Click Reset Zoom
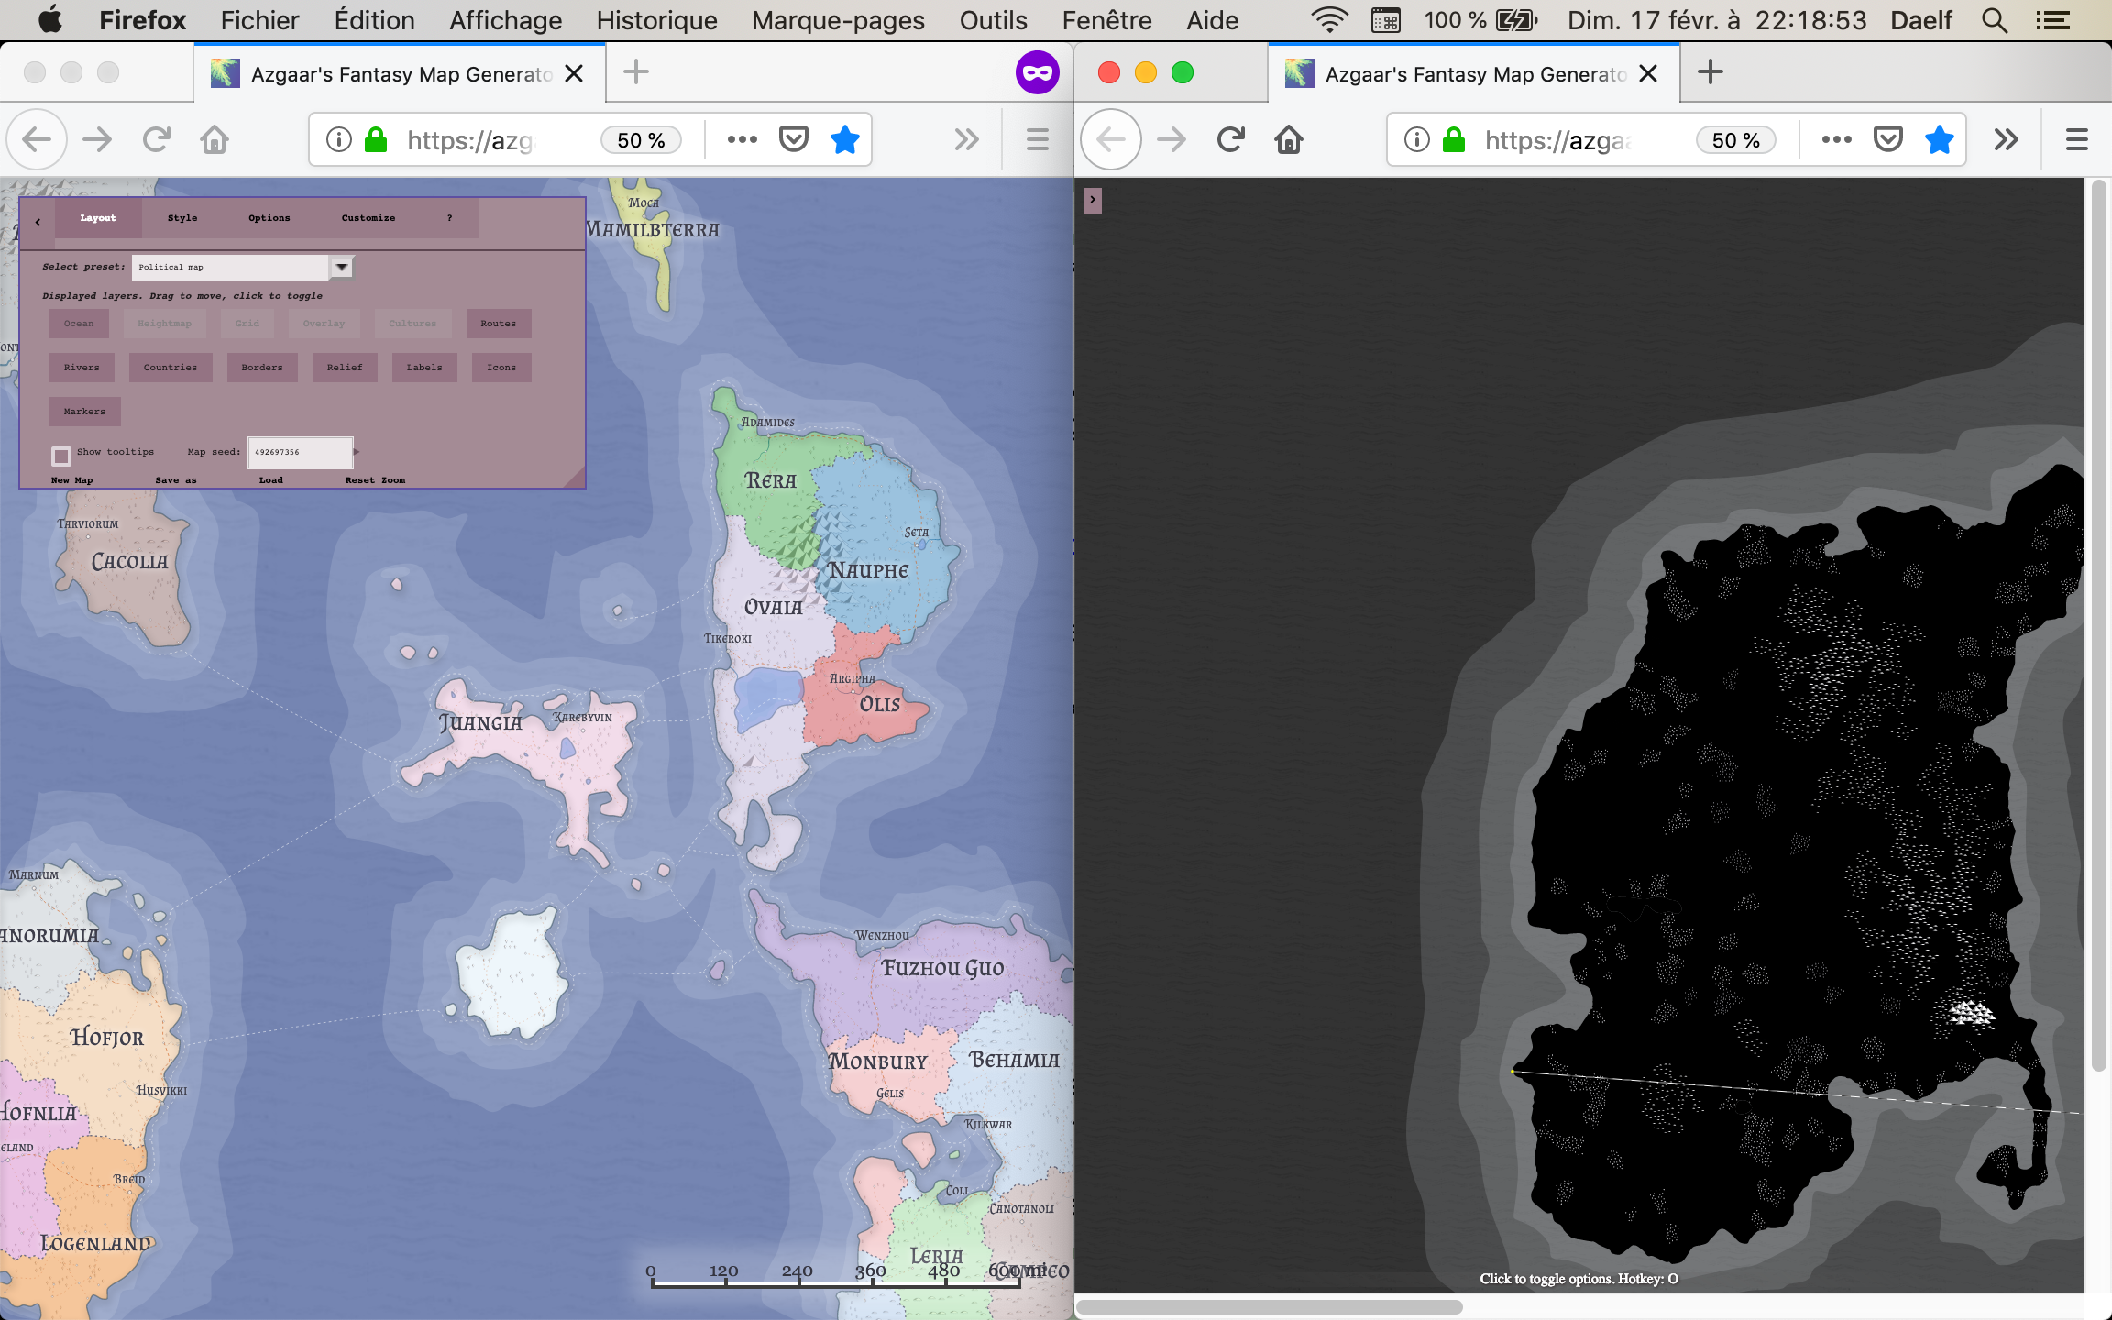Image resolution: width=2112 pixels, height=1320 pixels. pyautogui.click(x=375, y=479)
